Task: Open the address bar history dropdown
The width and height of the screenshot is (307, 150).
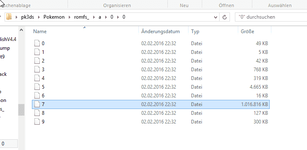Action: pos(215,17)
